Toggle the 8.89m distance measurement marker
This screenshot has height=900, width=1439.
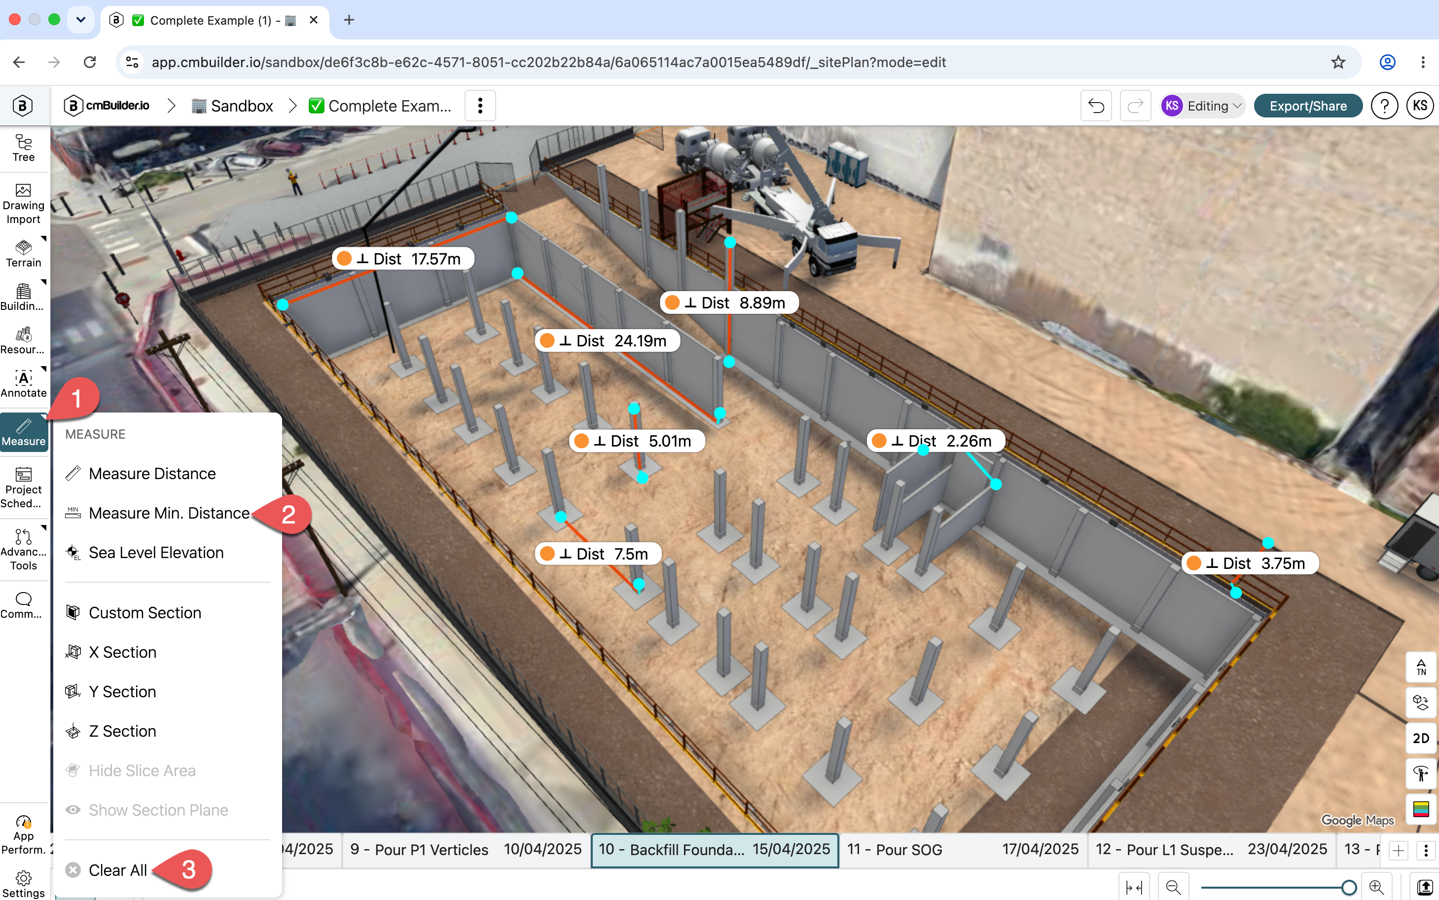coord(672,302)
